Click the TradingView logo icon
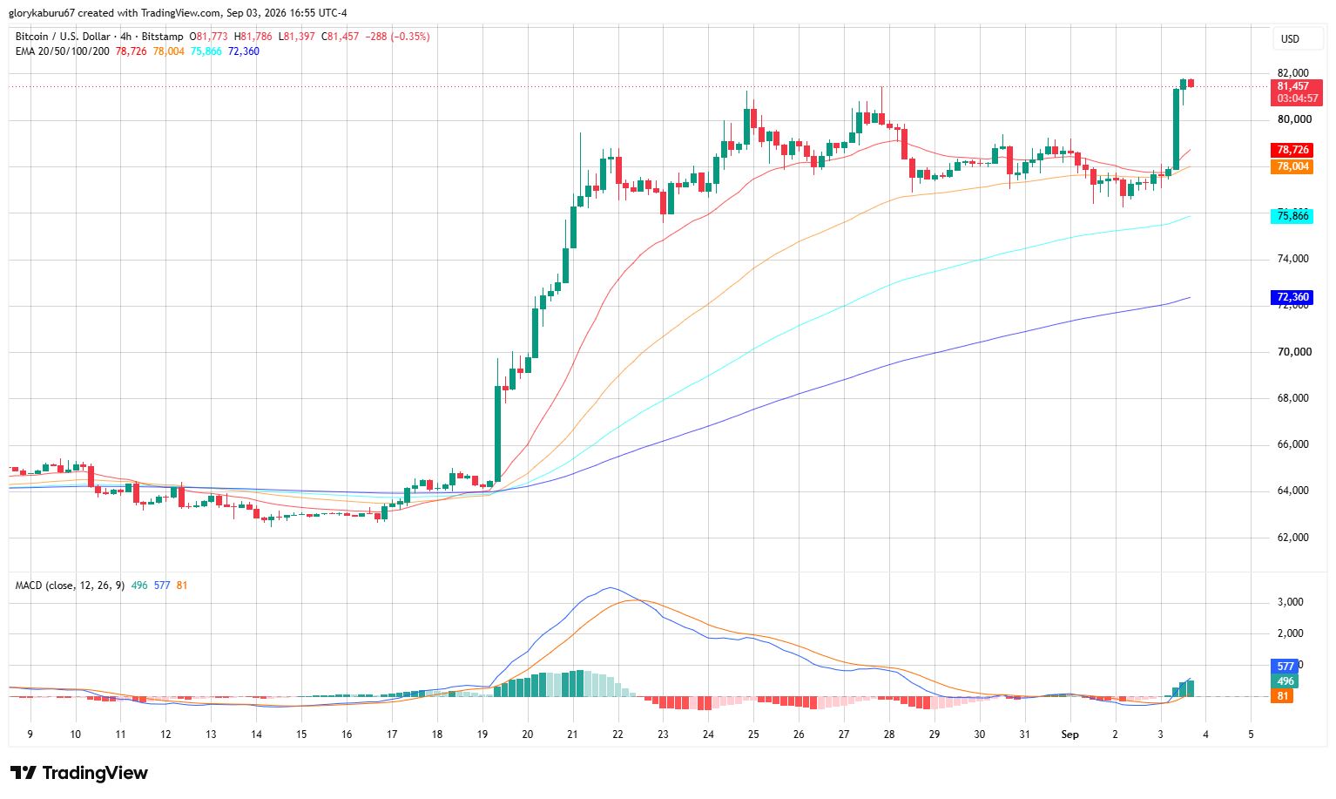This screenshot has height=799, width=1336. pos(24,773)
